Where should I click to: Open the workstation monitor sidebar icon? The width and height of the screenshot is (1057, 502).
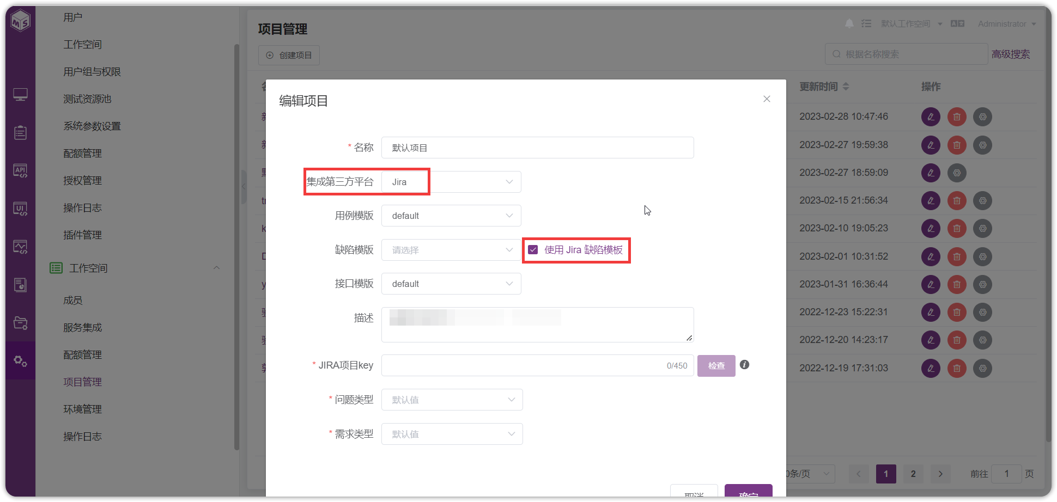click(x=20, y=95)
